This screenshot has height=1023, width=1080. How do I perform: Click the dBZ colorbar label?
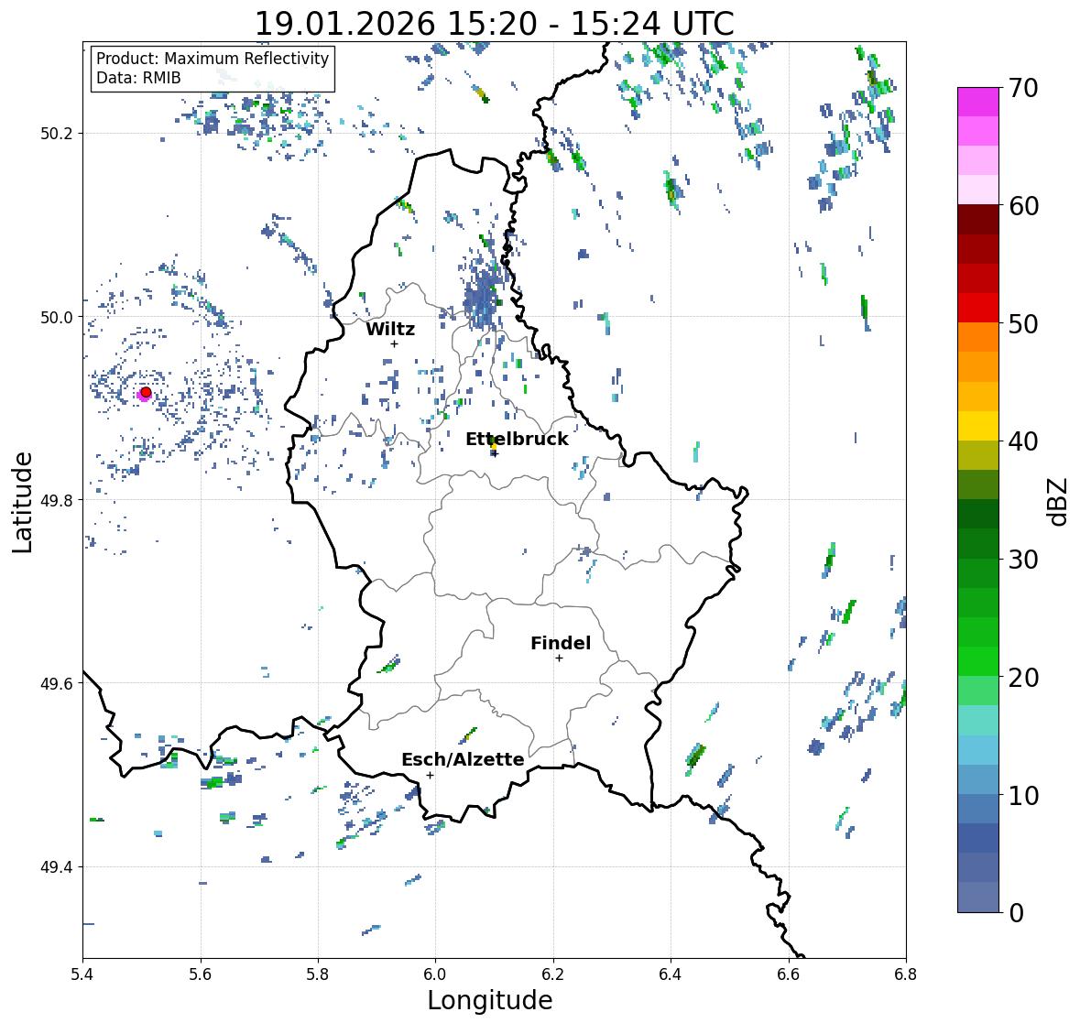coord(1057,501)
